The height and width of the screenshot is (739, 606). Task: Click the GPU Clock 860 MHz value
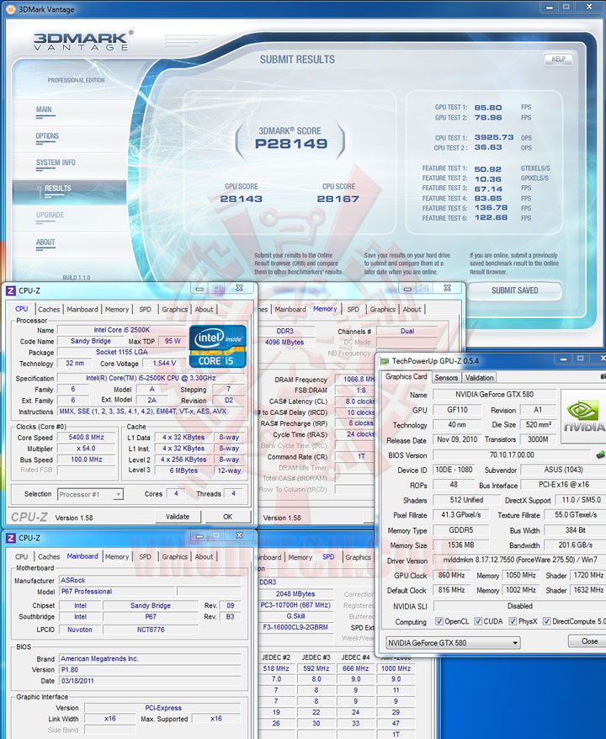[x=451, y=576]
